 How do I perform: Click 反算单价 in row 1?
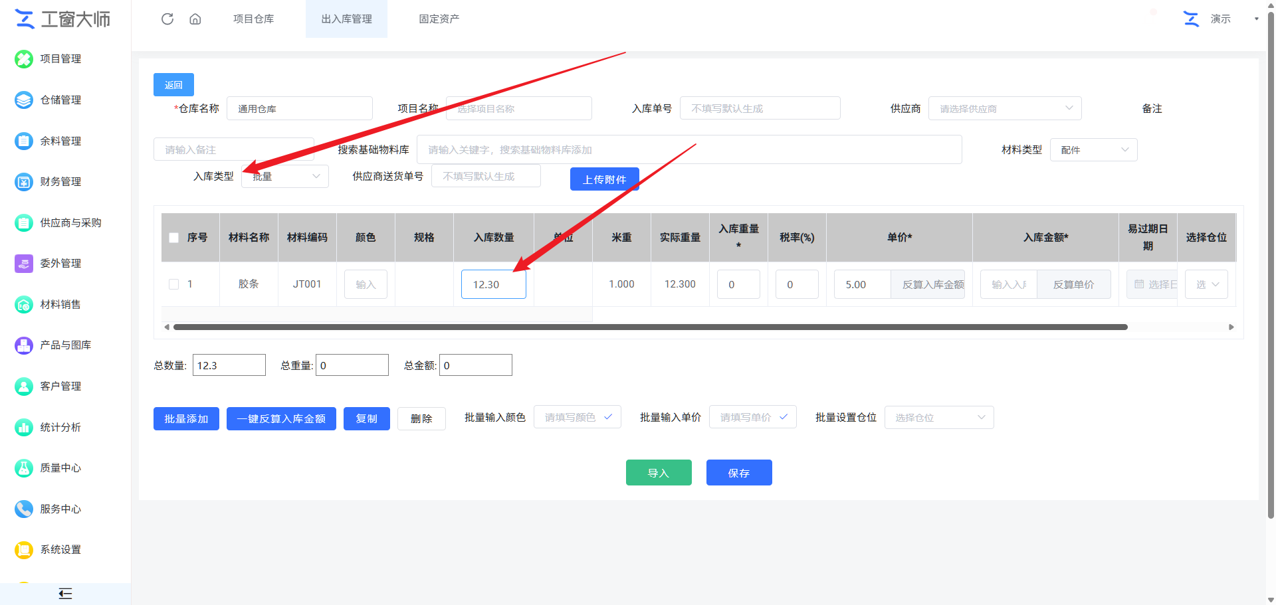tap(1073, 284)
